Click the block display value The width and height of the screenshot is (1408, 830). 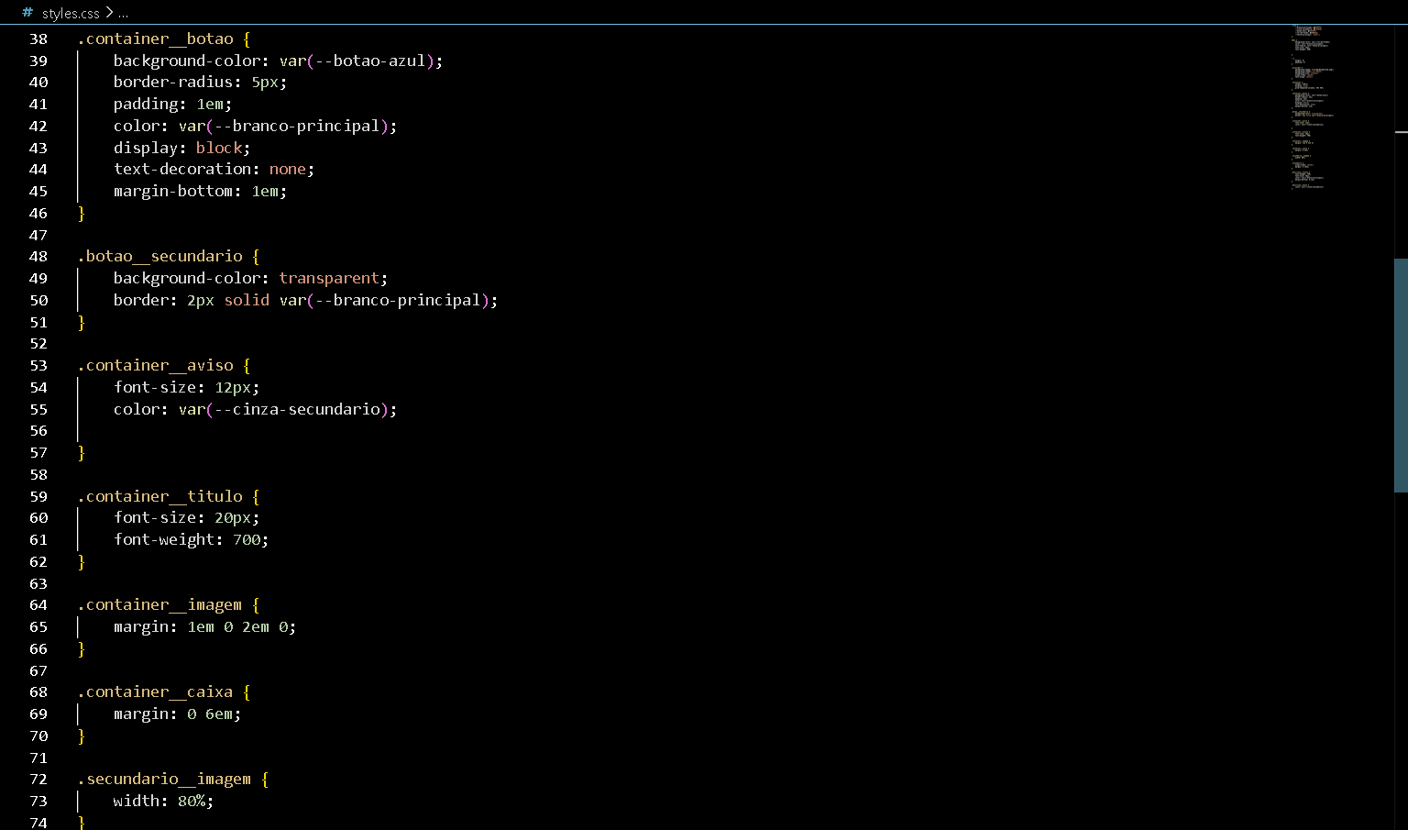(219, 148)
